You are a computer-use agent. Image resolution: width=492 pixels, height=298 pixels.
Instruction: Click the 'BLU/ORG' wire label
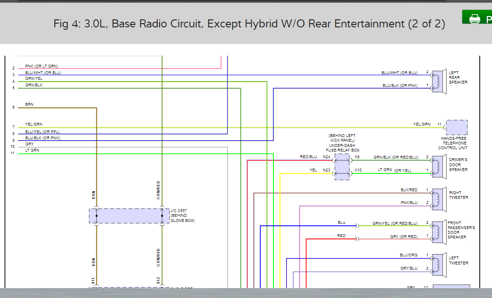tap(408, 255)
